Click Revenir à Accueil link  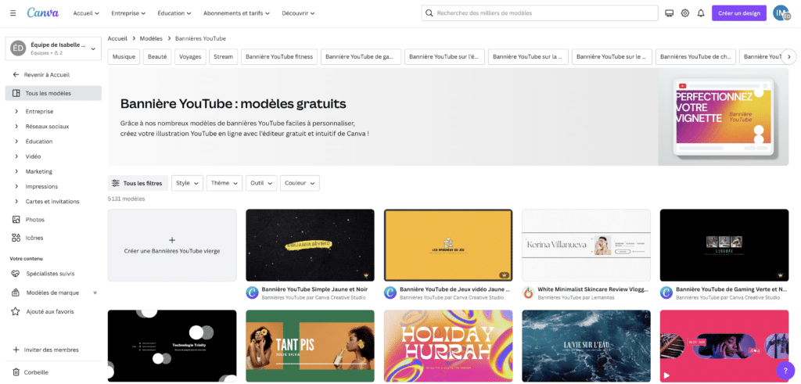coord(46,74)
